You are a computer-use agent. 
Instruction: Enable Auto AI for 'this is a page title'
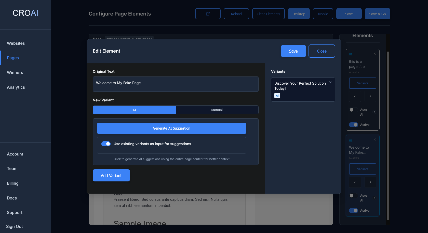pyautogui.click(x=353, y=110)
